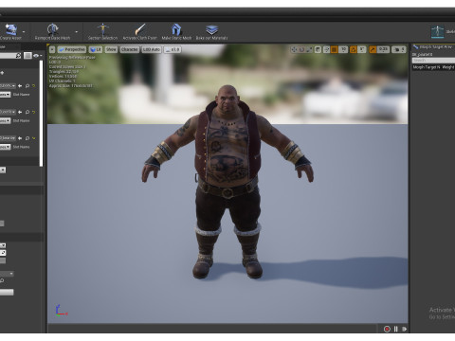Click the first material slot's browse magnifier

pyautogui.click(x=27, y=86)
